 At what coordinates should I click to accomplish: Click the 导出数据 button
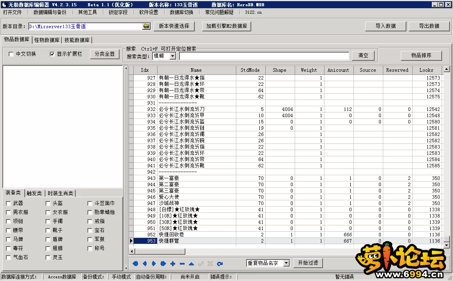click(429, 26)
